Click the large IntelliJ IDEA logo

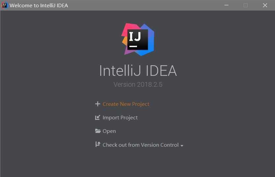coord(138,40)
